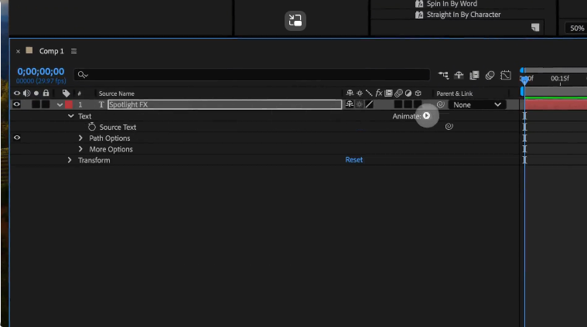Image resolution: width=587 pixels, height=327 pixels.
Task: Click the Spotlight FX parent pick whip
Action: (x=441, y=104)
